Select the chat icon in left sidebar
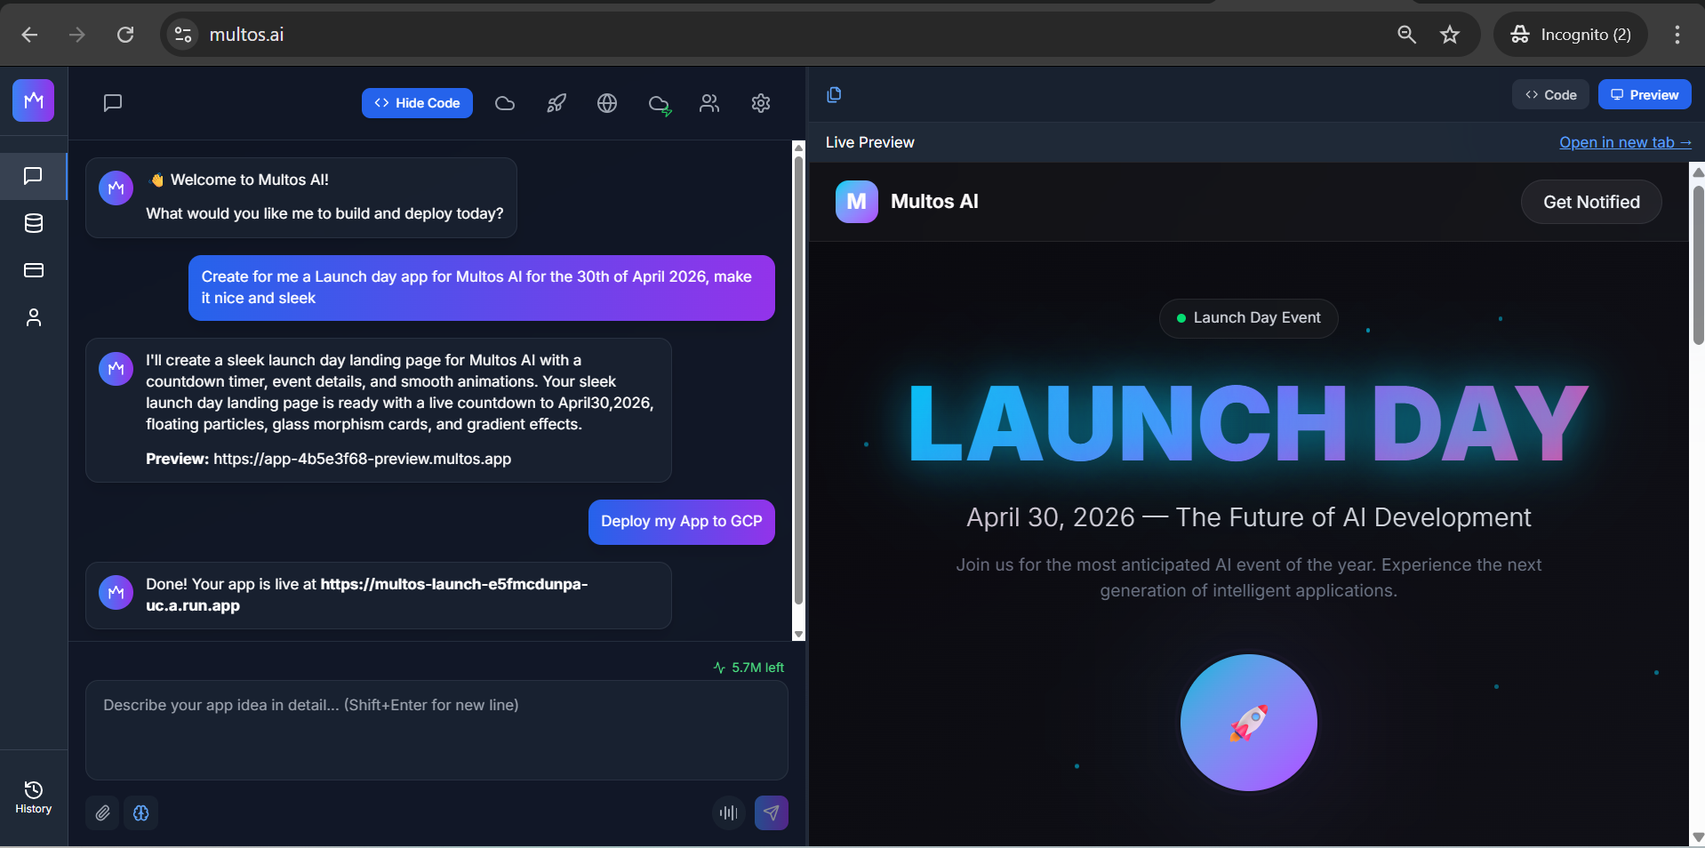 33,176
